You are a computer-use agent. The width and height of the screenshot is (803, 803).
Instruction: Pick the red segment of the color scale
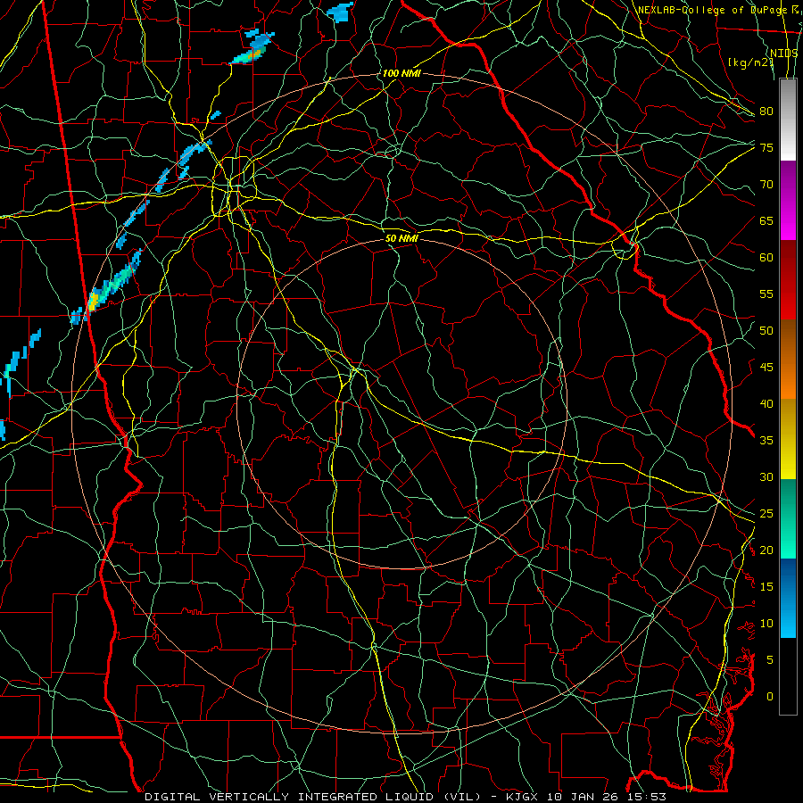pyautogui.click(x=788, y=279)
